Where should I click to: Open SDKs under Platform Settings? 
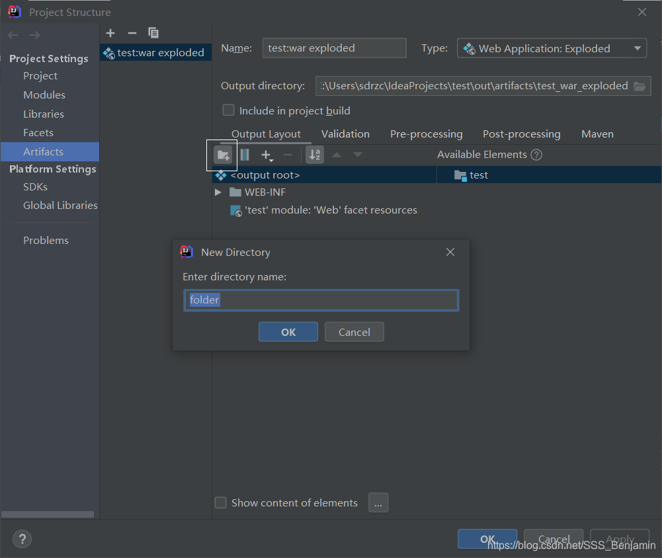36,187
